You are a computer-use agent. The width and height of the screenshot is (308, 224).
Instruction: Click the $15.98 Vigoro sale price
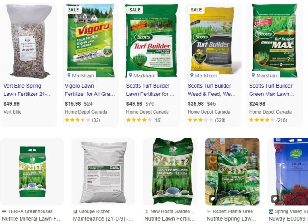coord(73,104)
